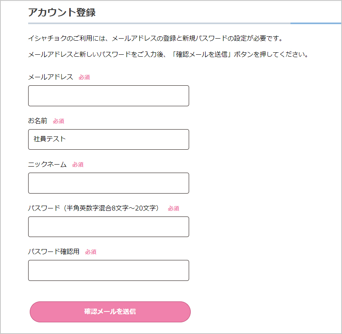Click the ニックネーム field label
342x334 pixels.
[47, 164]
